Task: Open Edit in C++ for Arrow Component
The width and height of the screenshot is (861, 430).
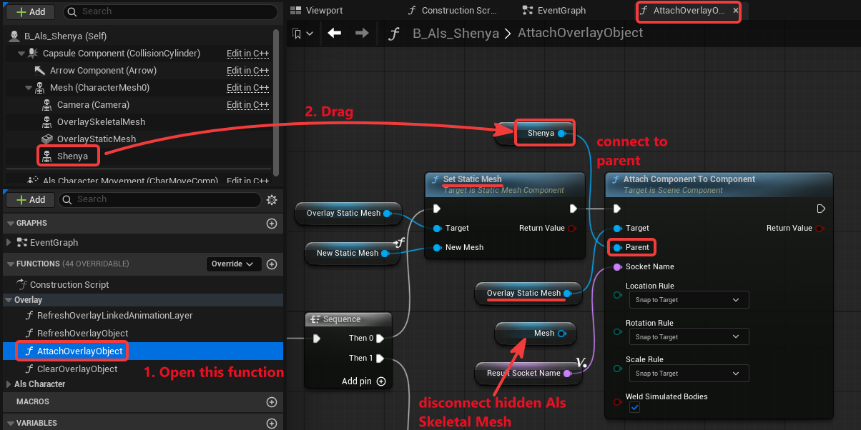Action: [x=247, y=71]
